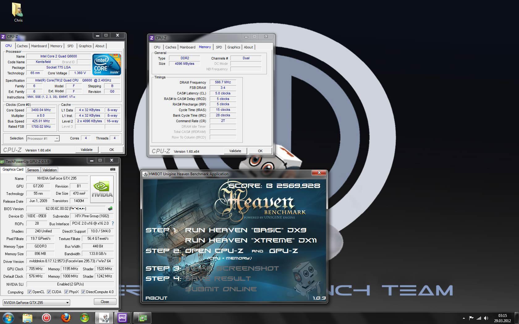Screen dimensions: 519x324
Task: Show hidden system tray icons
Action: [x=464, y=318]
